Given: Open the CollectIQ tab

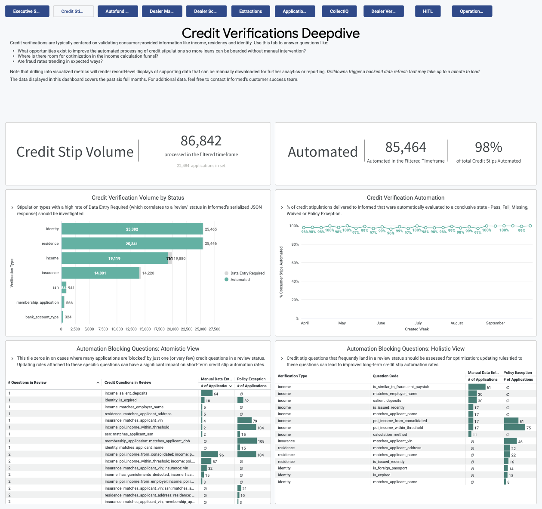Looking at the screenshot, I should click(x=339, y=11).
